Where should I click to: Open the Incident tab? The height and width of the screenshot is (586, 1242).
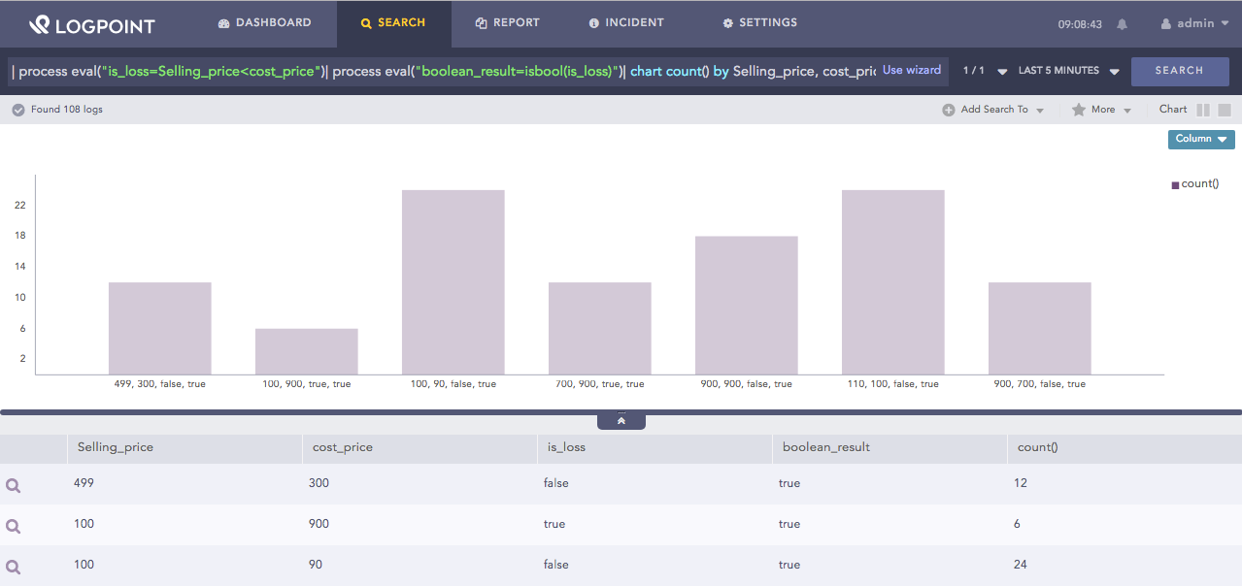click(x=625, y=22)
